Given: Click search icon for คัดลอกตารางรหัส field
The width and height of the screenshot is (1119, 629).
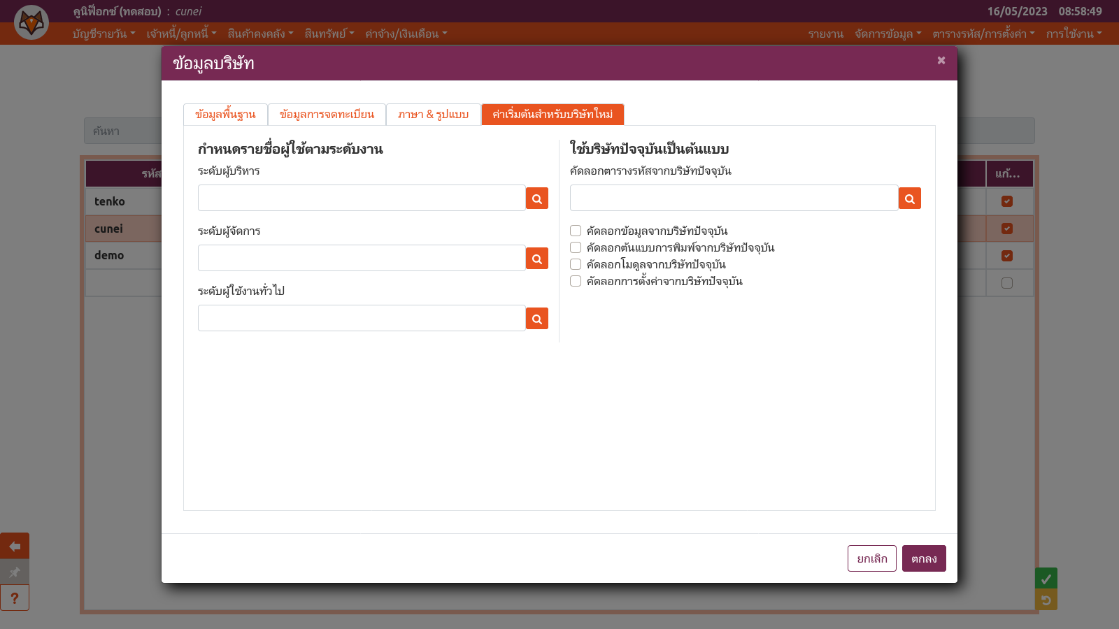Looking at the screenshot, I should pos(909,198).
